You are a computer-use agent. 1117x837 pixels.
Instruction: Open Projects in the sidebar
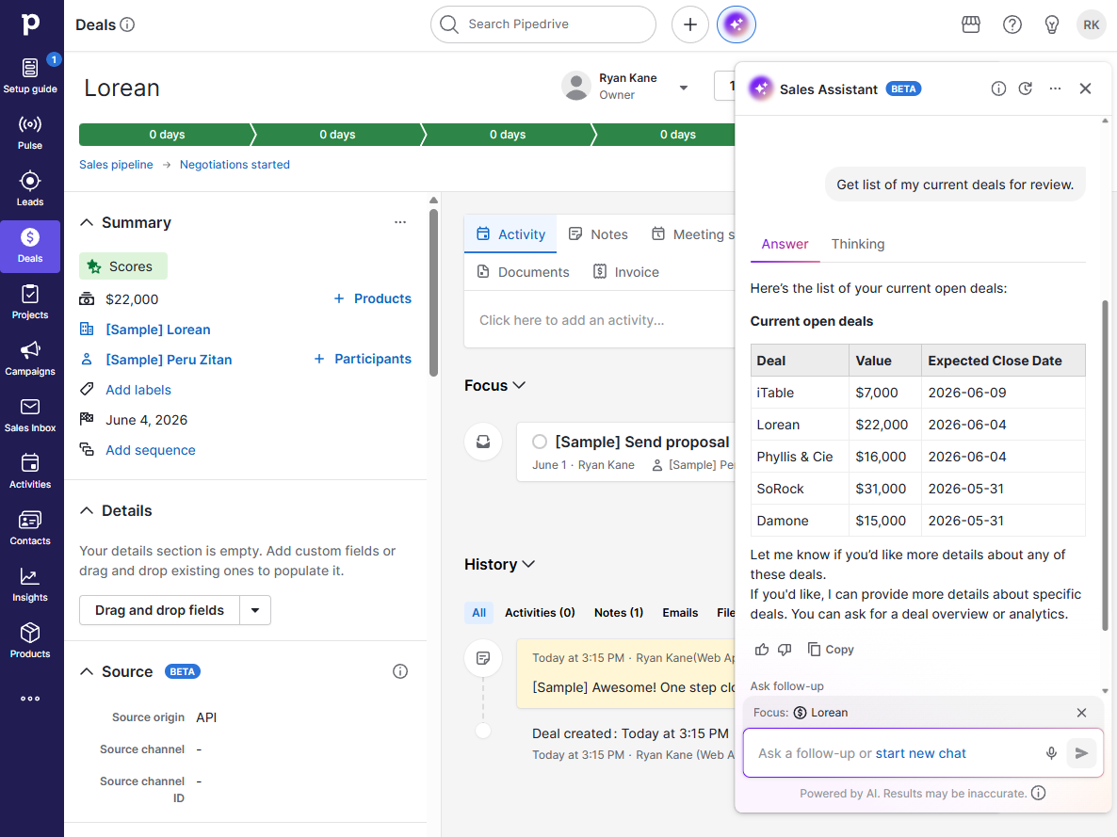(x=30, y=302)
